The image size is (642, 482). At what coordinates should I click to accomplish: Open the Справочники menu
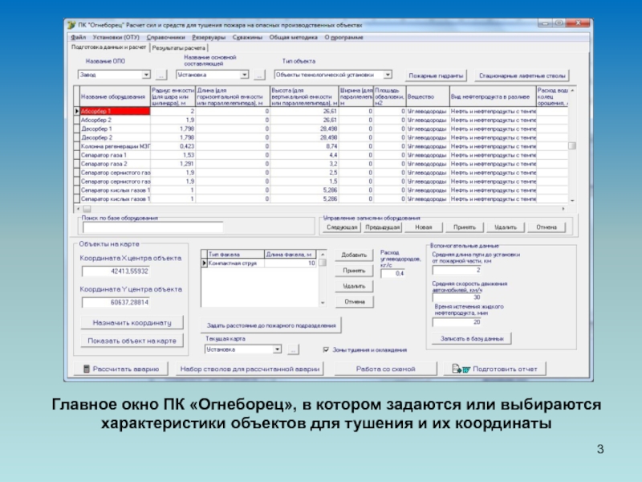tap(166, 37)
